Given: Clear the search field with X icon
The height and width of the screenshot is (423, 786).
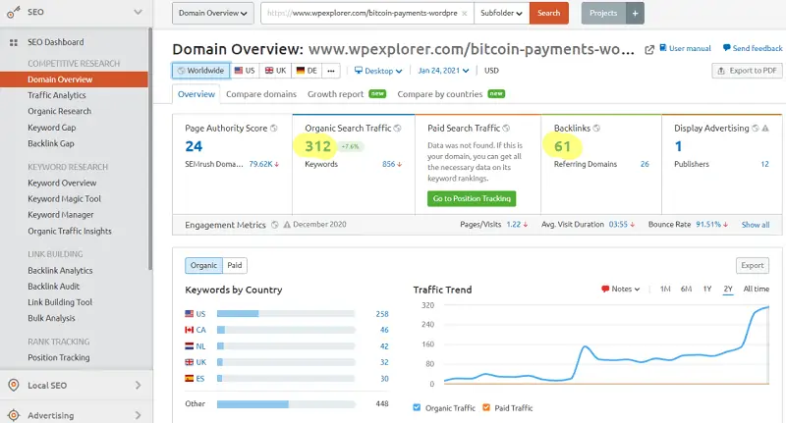Looking at the screenshot, I should coord(464,14).
